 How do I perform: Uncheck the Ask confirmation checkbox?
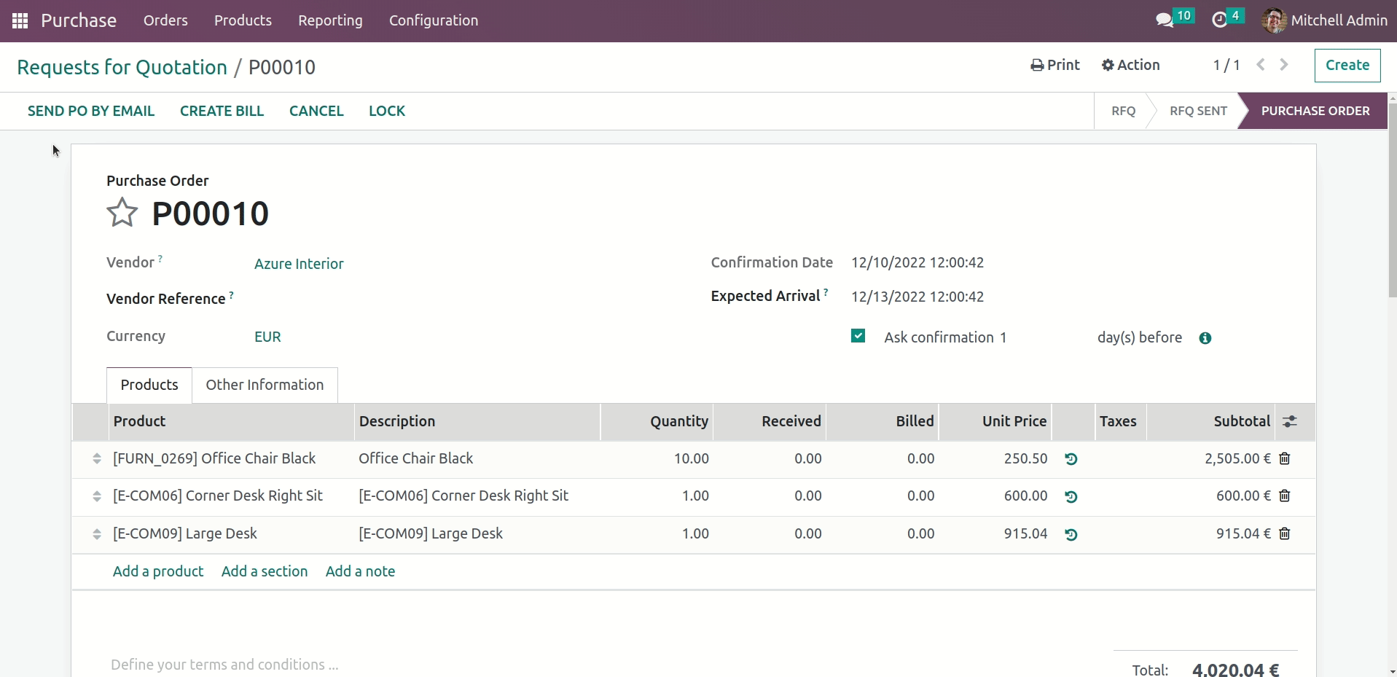point(858,336)
